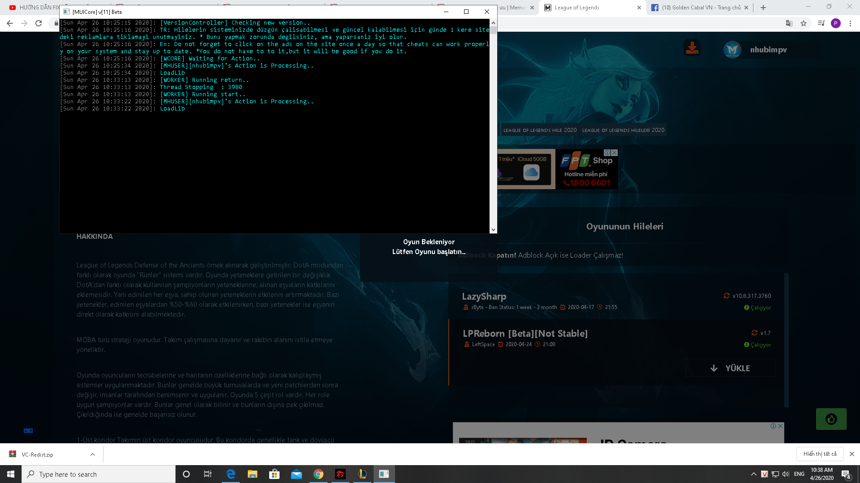
Task: Launch Microsoft Edge from taskbar
Action: pos(231,474)
